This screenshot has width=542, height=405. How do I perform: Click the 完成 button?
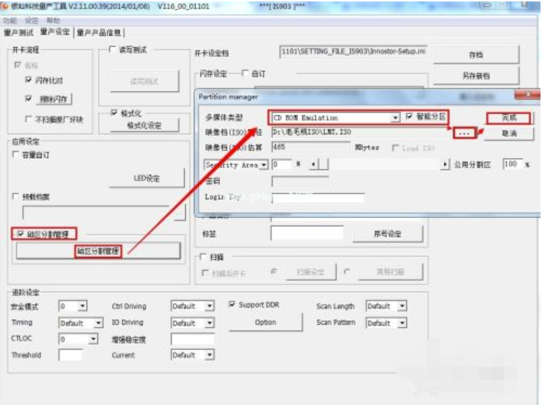(508, 118)
